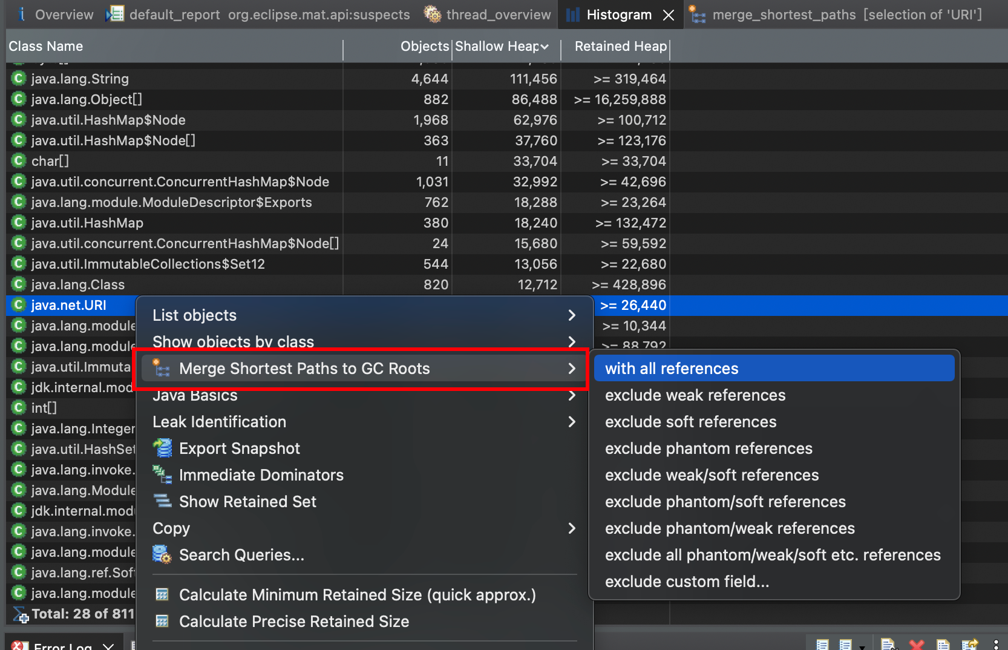Open the Overview tab
1008x650 pixels.
tap(54, 15)
